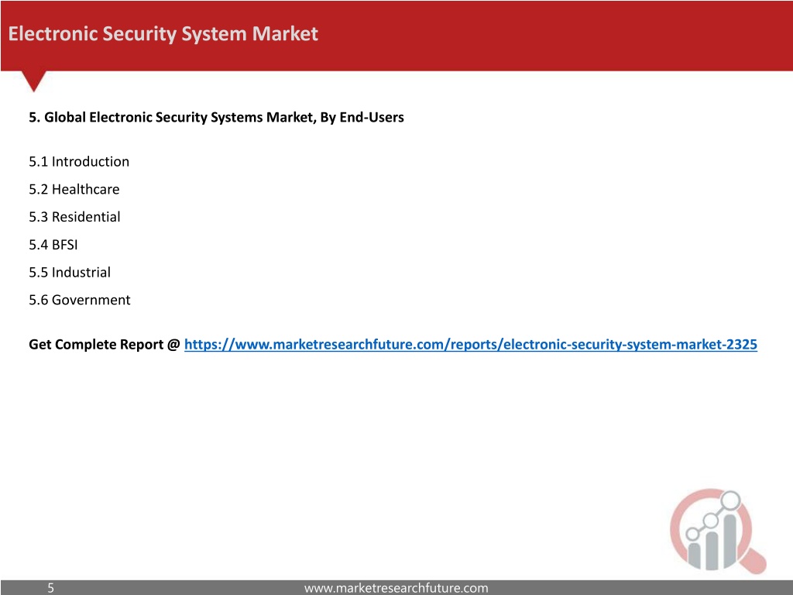This screenshot has width=793, height=595.
Task: Click the Market Research Future logo
Action: [x=718, y=531]
